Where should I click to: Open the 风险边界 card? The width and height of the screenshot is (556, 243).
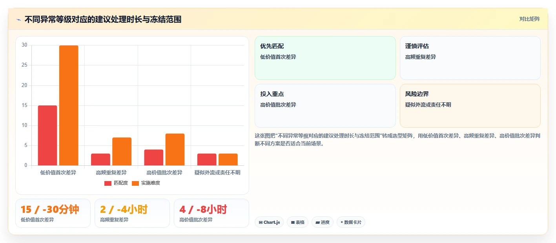pyautogui.click(x=470, y=106)
